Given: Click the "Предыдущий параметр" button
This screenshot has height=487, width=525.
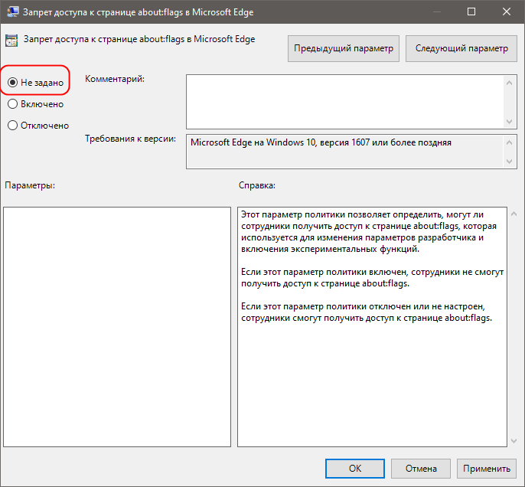Looking at the screenshot, I should click(343, 48).
